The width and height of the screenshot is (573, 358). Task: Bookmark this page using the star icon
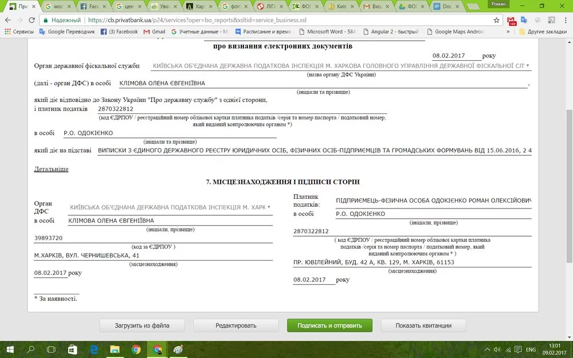[x=496, y=20]
